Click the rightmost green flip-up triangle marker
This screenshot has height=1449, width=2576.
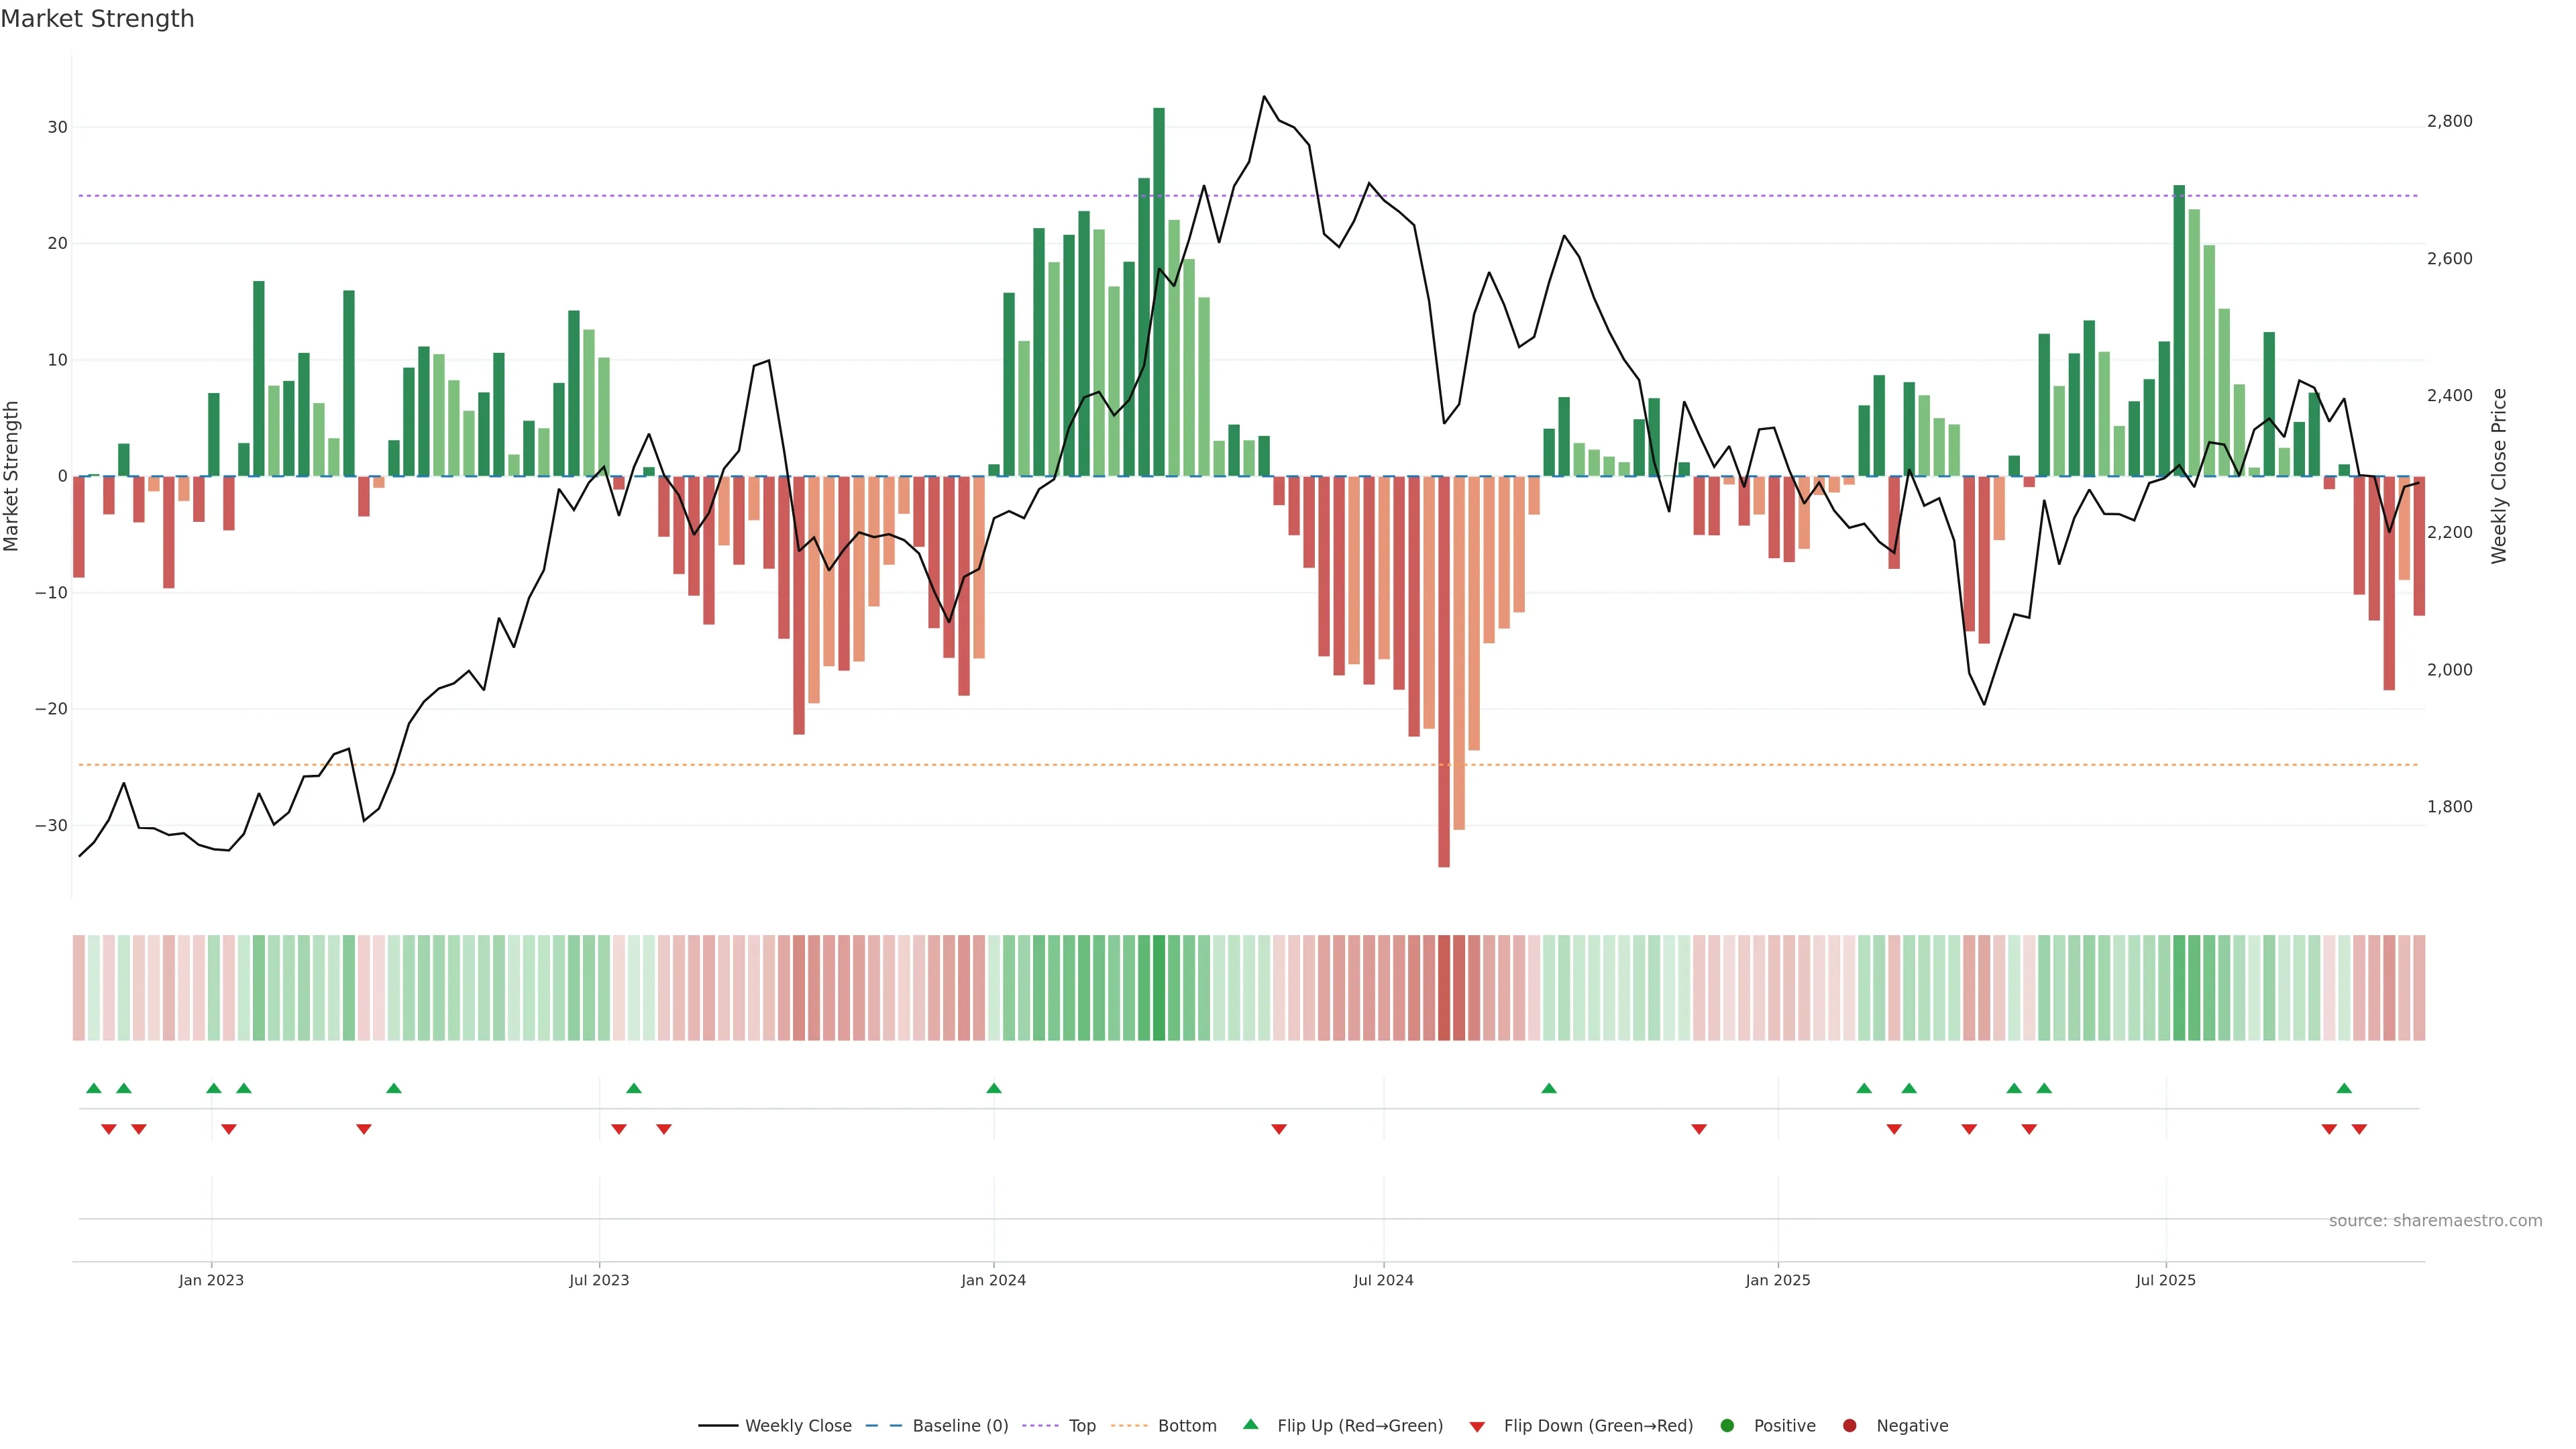2344,1088
